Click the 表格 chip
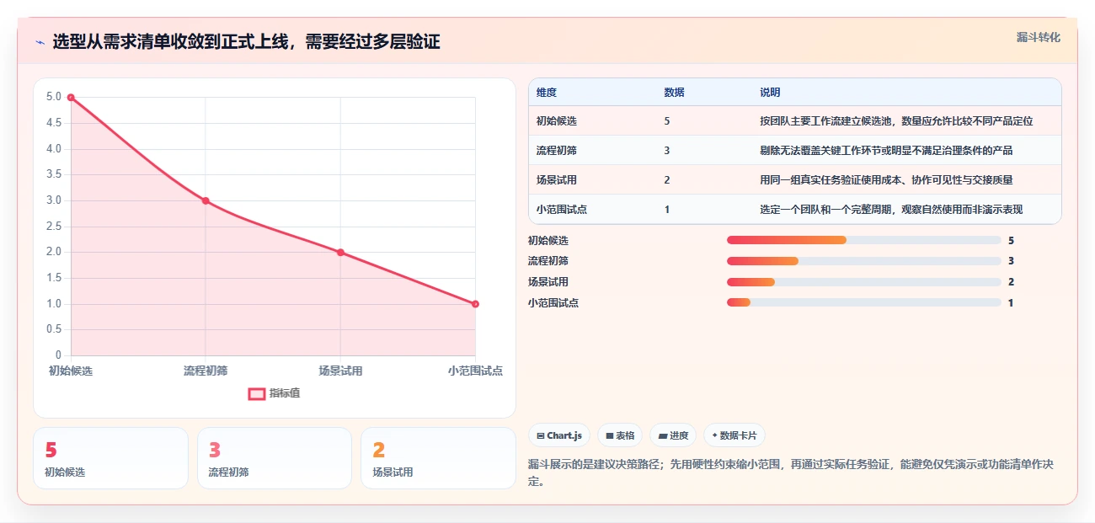Image resolution: width=1095 pixels, height=523 pixels. pyautogui.click(x=620, y=435)
